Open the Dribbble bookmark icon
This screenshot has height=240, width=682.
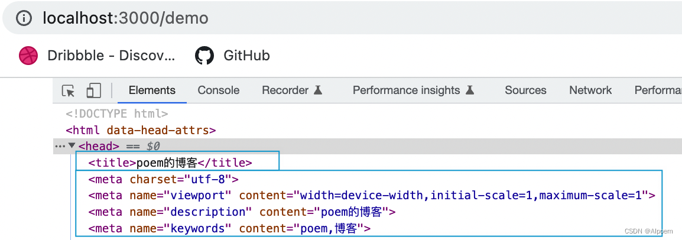[29, 56]
